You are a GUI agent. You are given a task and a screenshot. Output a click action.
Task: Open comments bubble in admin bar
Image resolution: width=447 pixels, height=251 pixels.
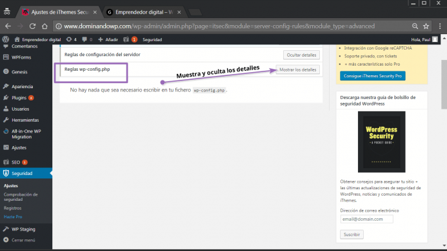click(84, 39)
